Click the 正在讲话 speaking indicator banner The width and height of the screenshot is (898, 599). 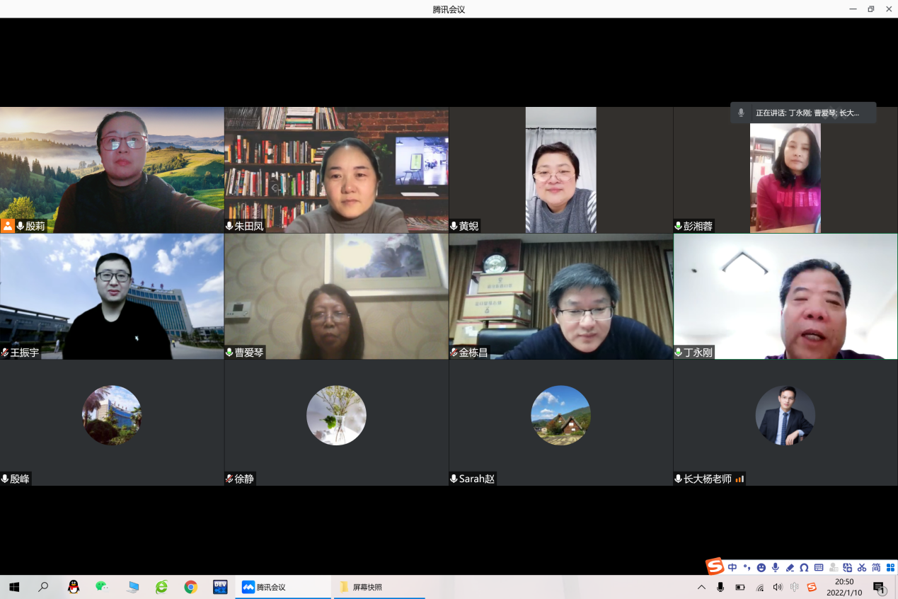click(803, 113)
